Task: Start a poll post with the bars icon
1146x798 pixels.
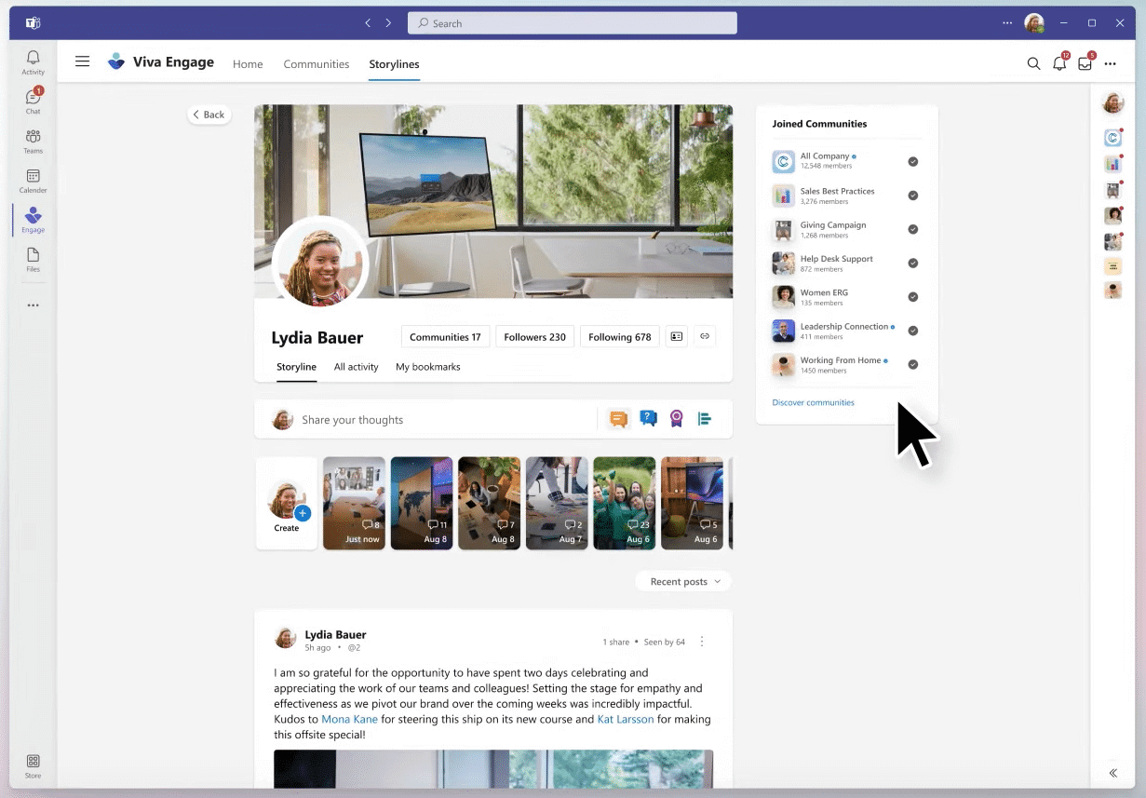Action: point(705,419)
